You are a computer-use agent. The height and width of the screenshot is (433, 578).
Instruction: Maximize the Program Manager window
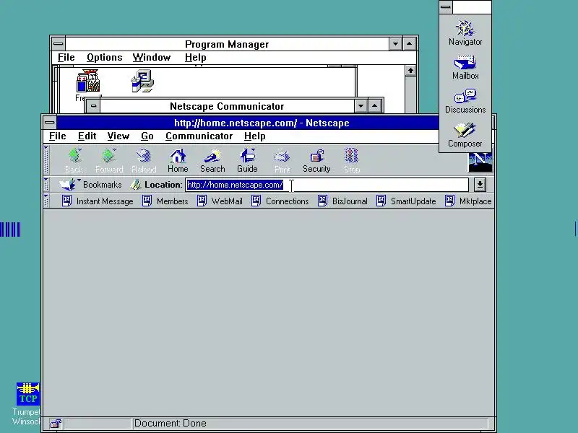pos(409,44)
